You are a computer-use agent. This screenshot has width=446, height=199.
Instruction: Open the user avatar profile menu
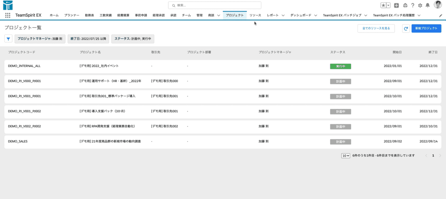(437, 5)
